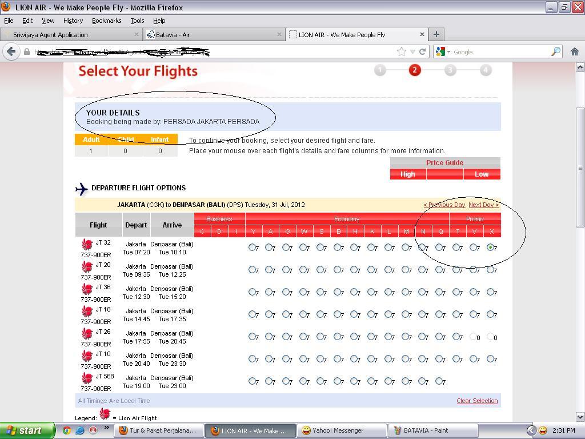Open the search engine dropdown next to Google

pos(448,51)
